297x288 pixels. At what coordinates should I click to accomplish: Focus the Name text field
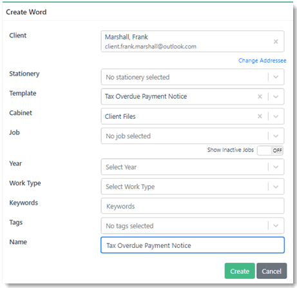193,245
